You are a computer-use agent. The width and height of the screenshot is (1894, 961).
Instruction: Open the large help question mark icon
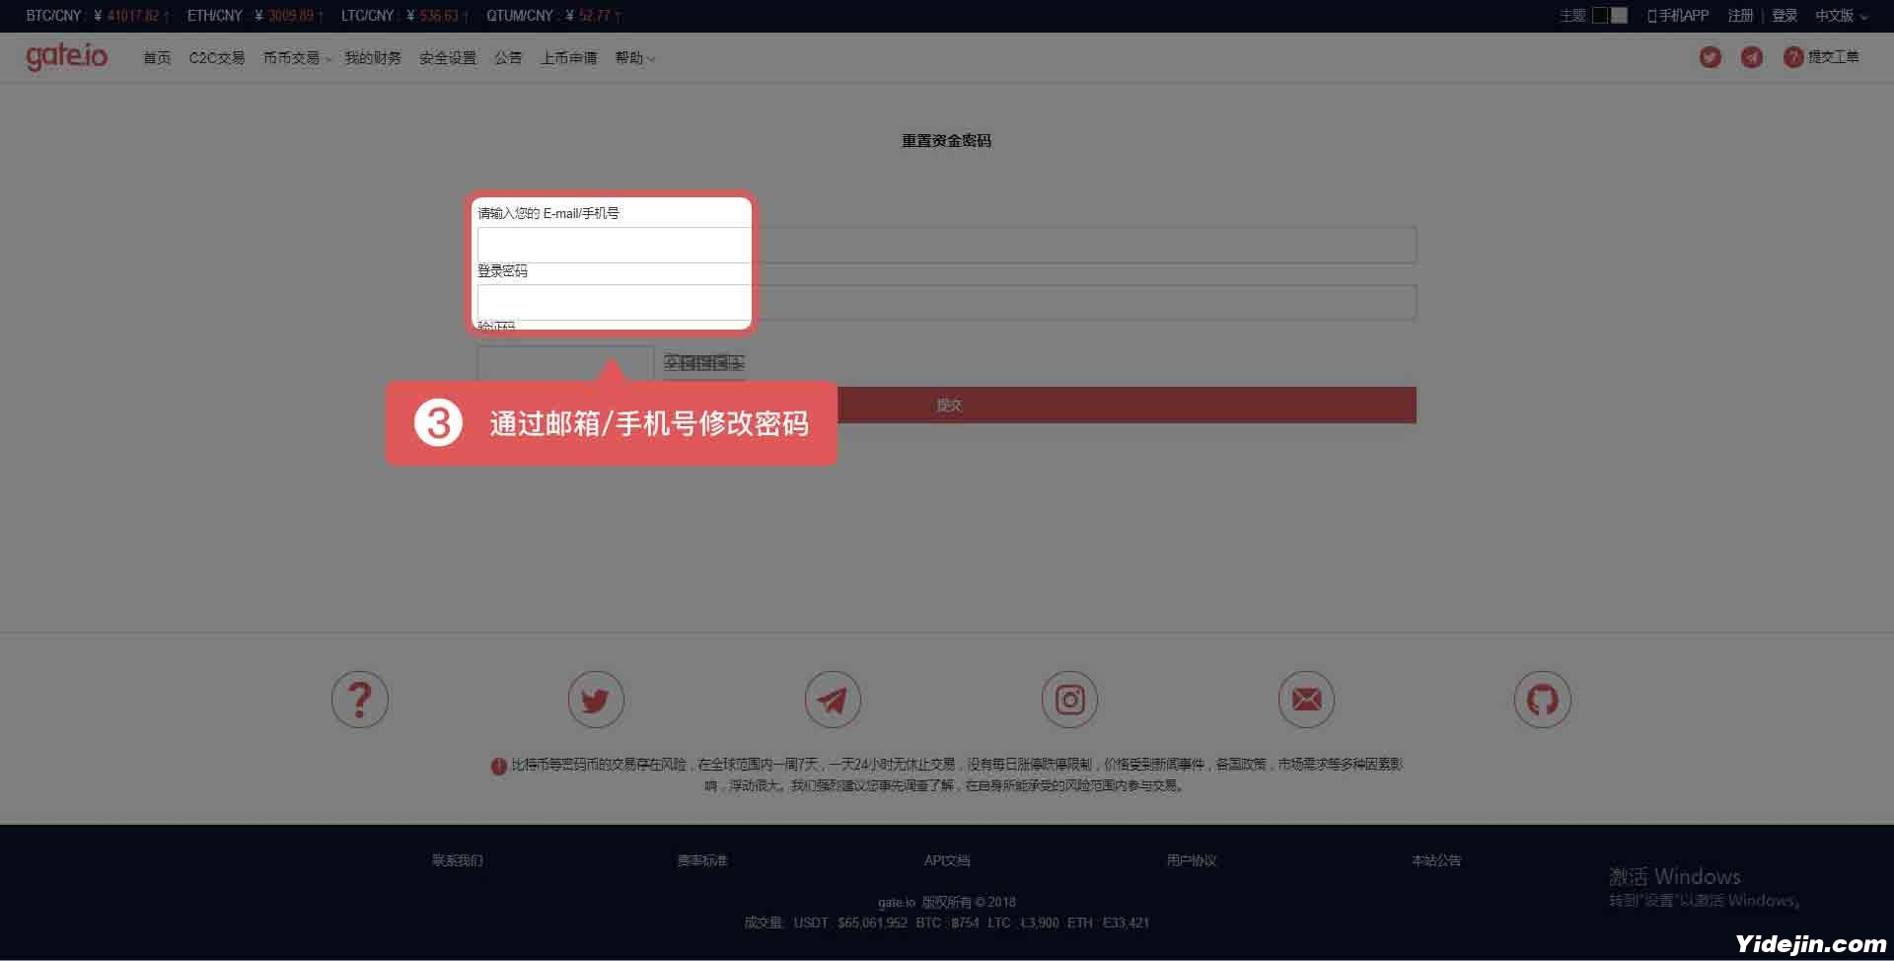point(360,700)
